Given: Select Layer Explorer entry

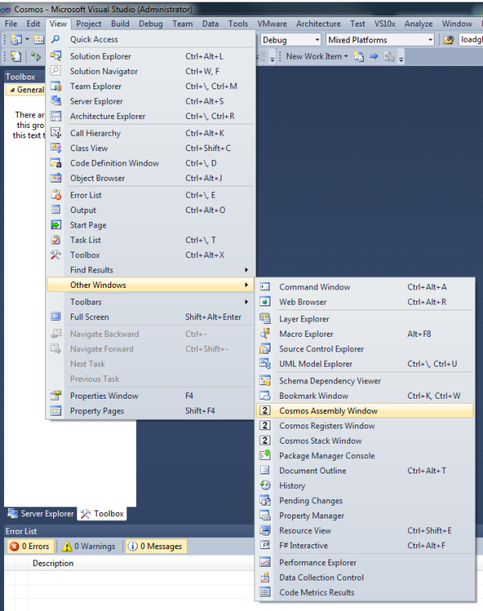Looking at the screenshot, I should 365,319.
